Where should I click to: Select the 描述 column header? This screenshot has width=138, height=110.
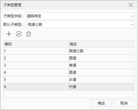point(102,44)
